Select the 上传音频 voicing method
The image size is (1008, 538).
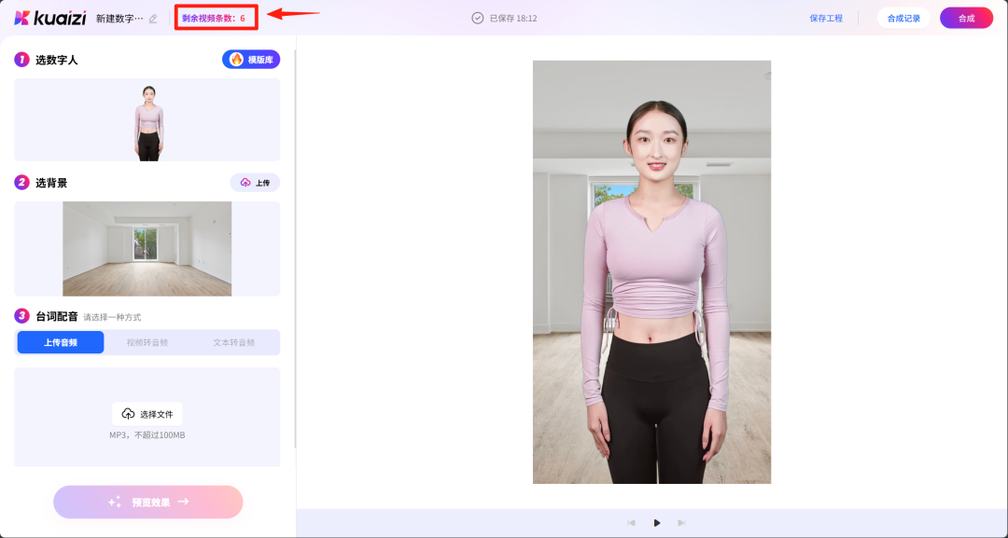tap(60, 341)
